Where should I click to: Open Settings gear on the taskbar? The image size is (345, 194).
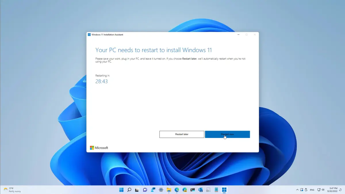pyautogui.click(x=161, y=190)
